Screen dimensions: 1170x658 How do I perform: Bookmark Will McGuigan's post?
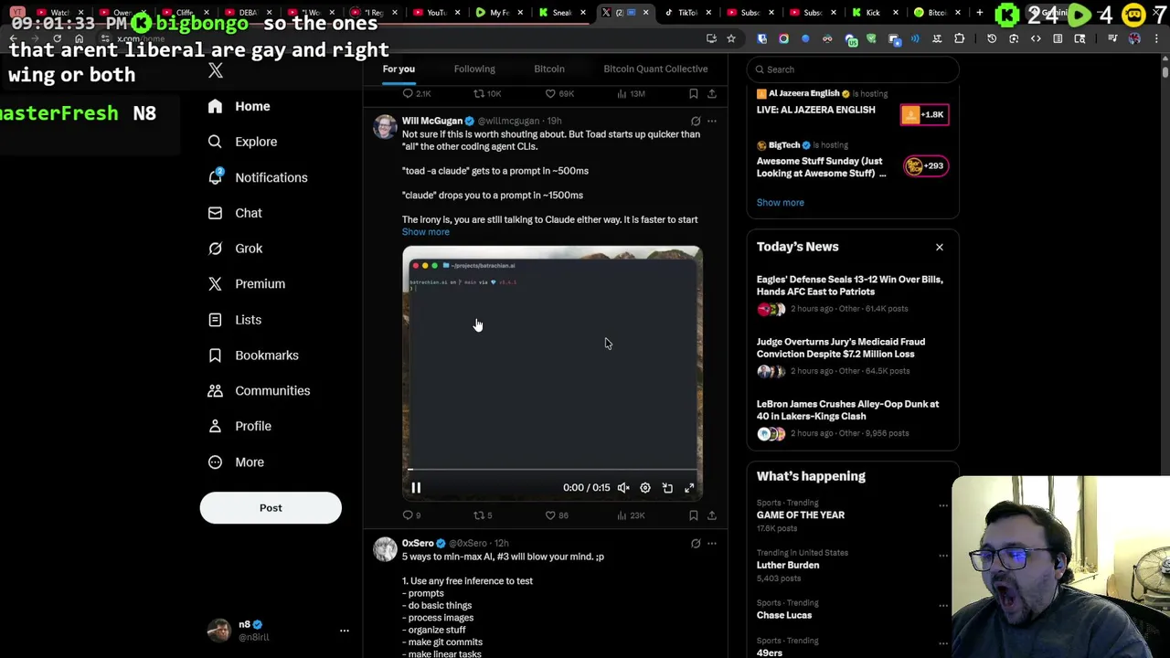(x=694, y=515)
